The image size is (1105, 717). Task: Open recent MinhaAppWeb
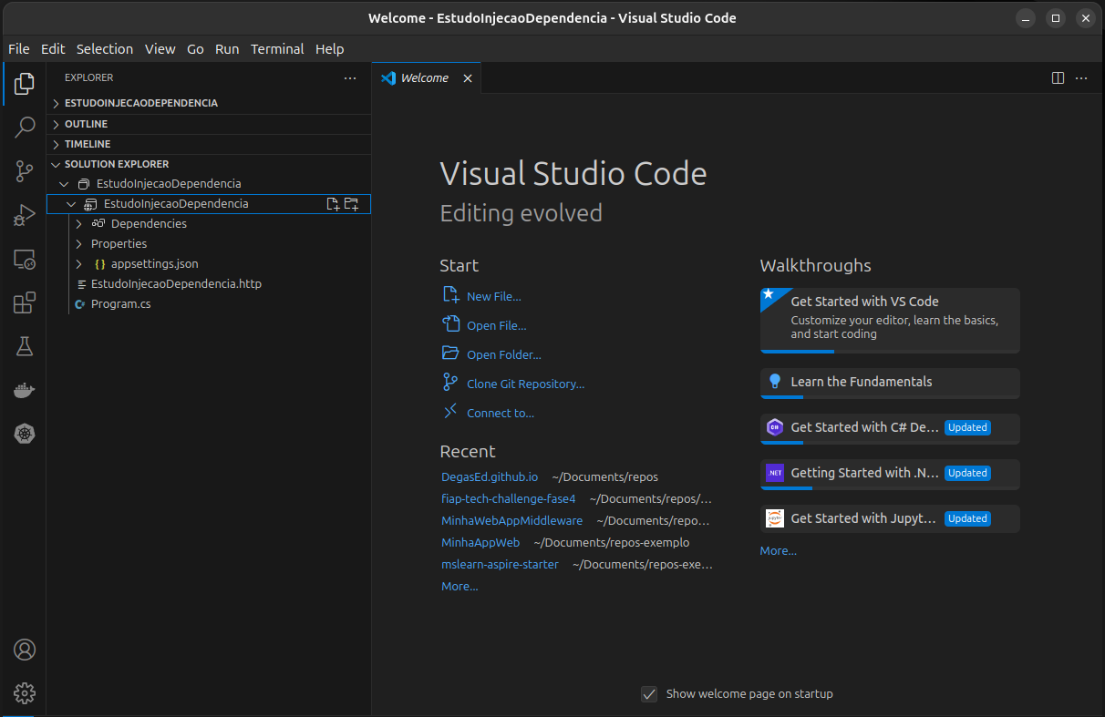480,542
